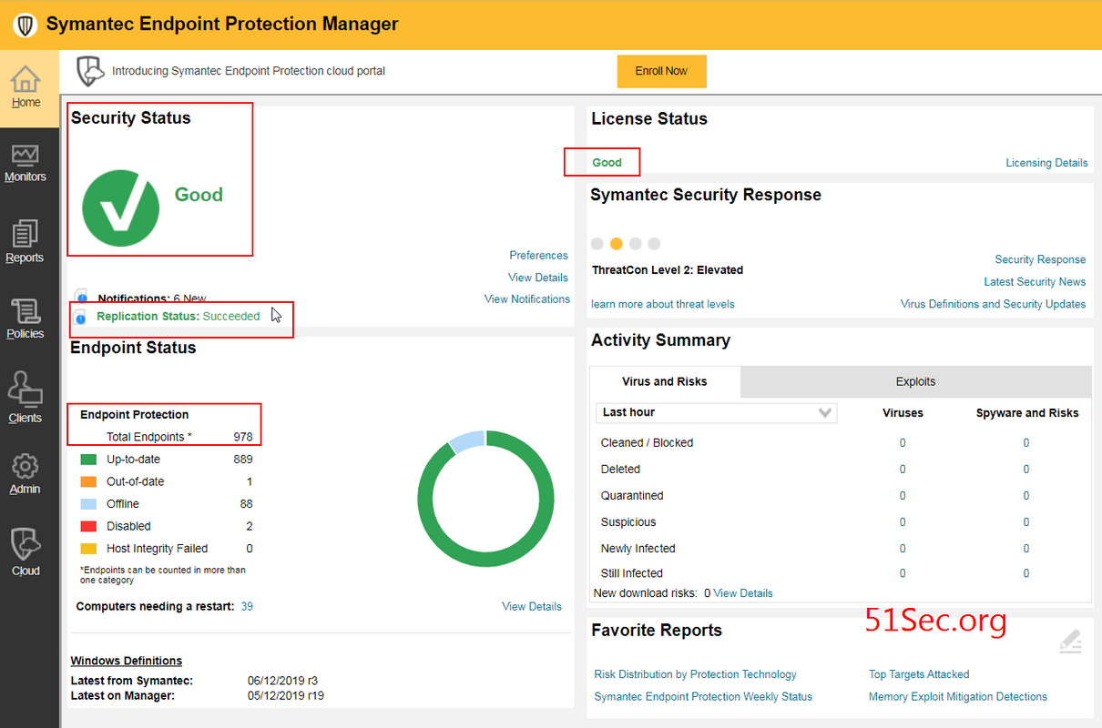Open View Details under Endpoint Status chart
Image resolution: width=1102 pixels, height=728 pixels.
(532, 607)
